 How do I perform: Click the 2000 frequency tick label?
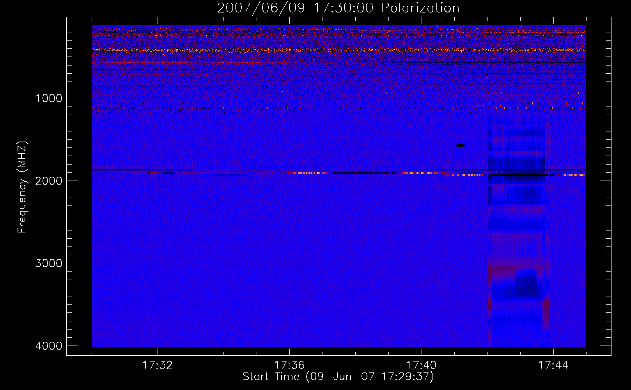pyautogui.click(x=49, y=181)
